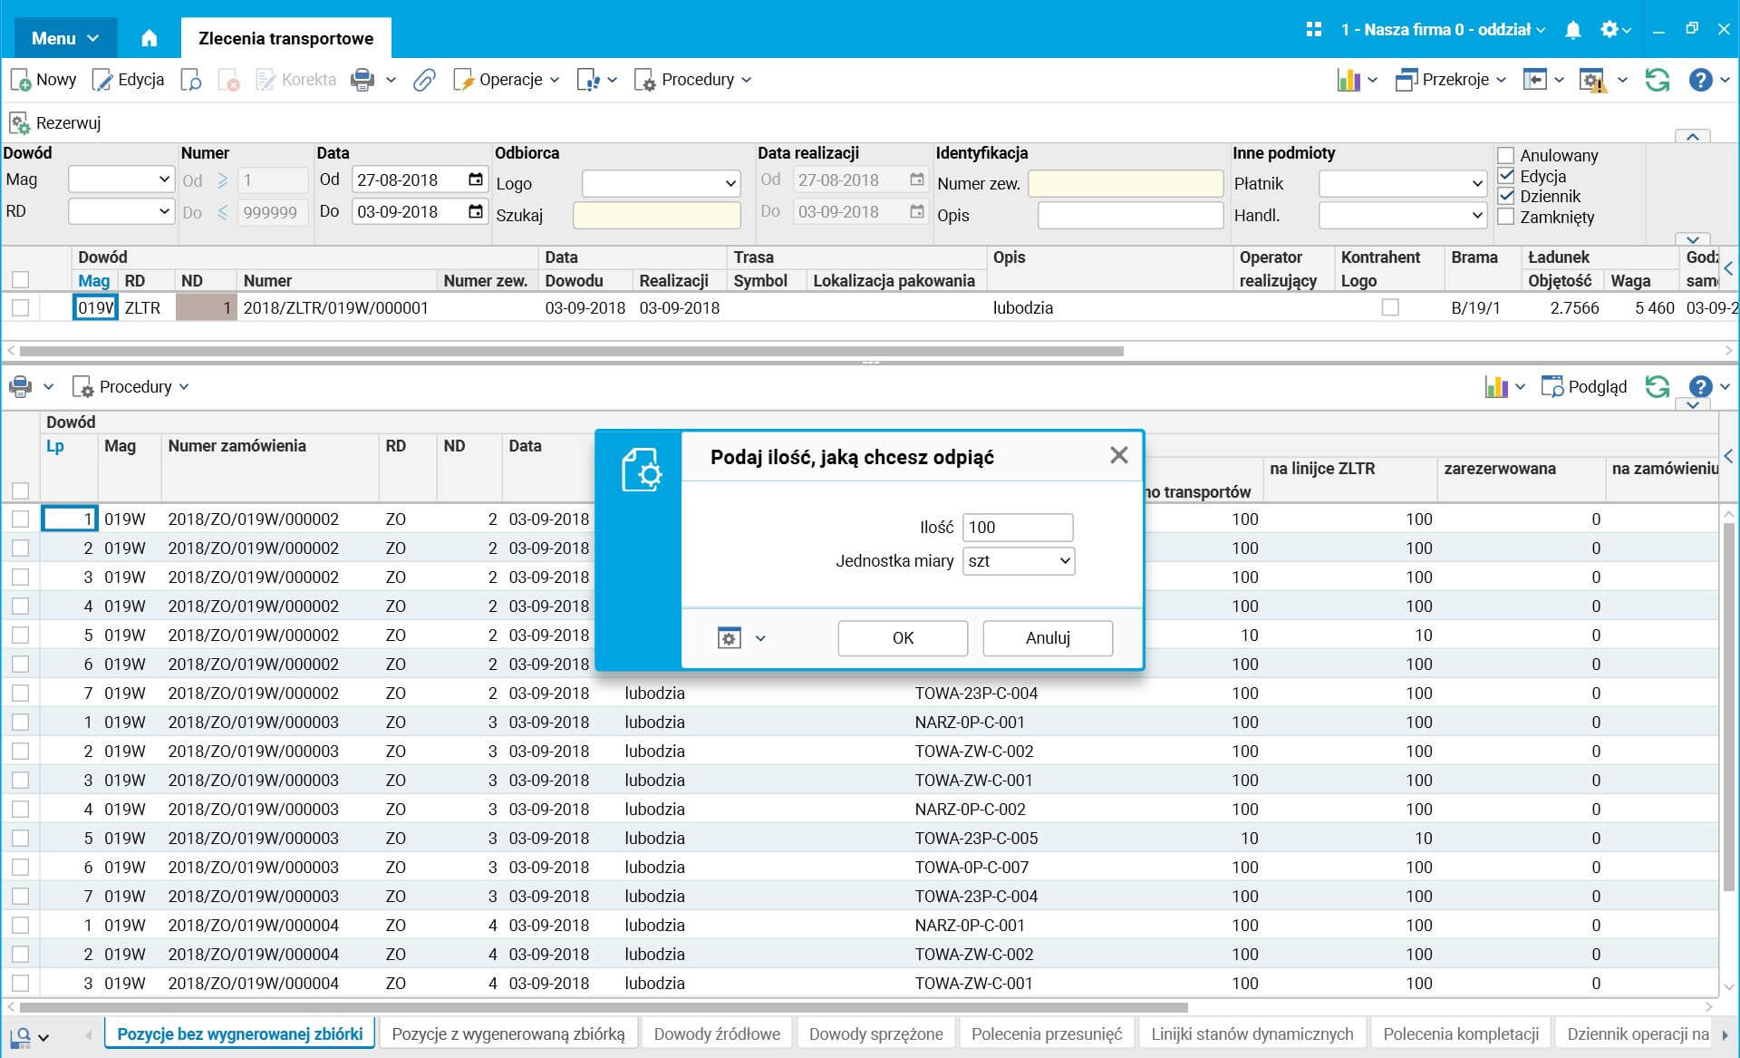The height and width of the screenshot is (1058, 1740).
Task: Click the Anuluj button
Action: click(1048, 638)
